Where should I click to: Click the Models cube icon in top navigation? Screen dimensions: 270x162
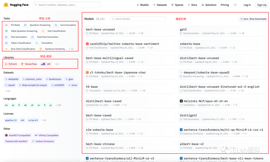(138, 5)
